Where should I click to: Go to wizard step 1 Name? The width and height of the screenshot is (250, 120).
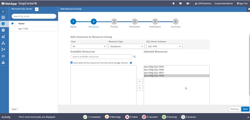(73, 21)
